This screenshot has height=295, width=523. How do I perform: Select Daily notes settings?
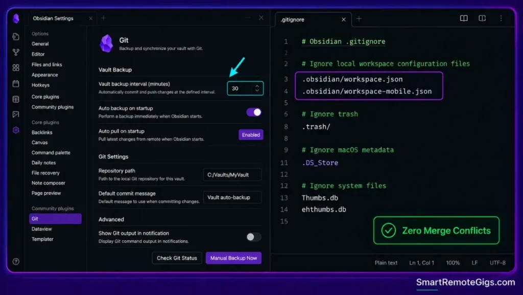pos(43,163)
